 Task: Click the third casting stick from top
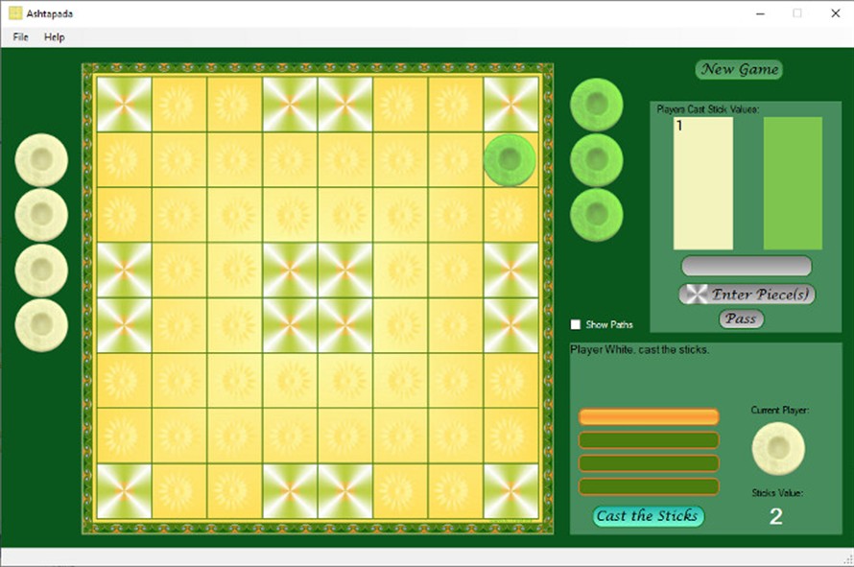click(x=649, y=463)
